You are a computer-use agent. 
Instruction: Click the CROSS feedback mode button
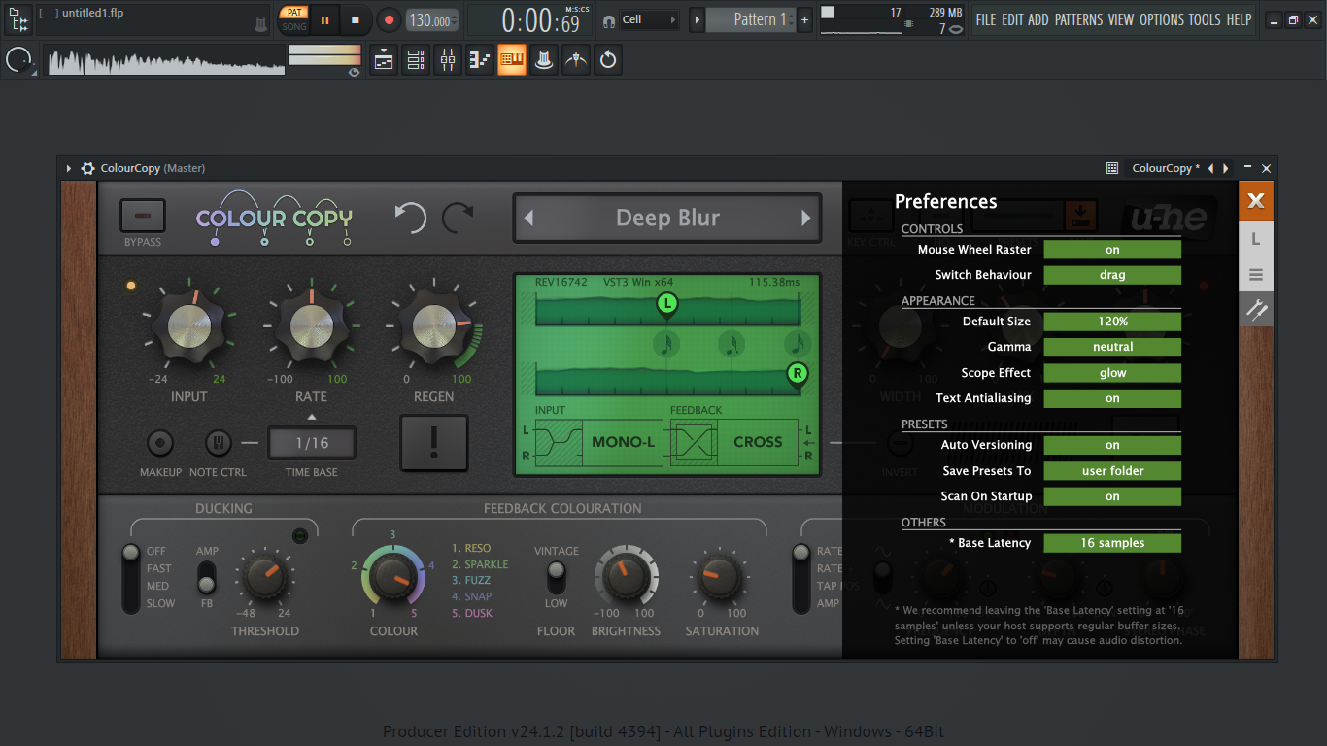click(758, 442)
